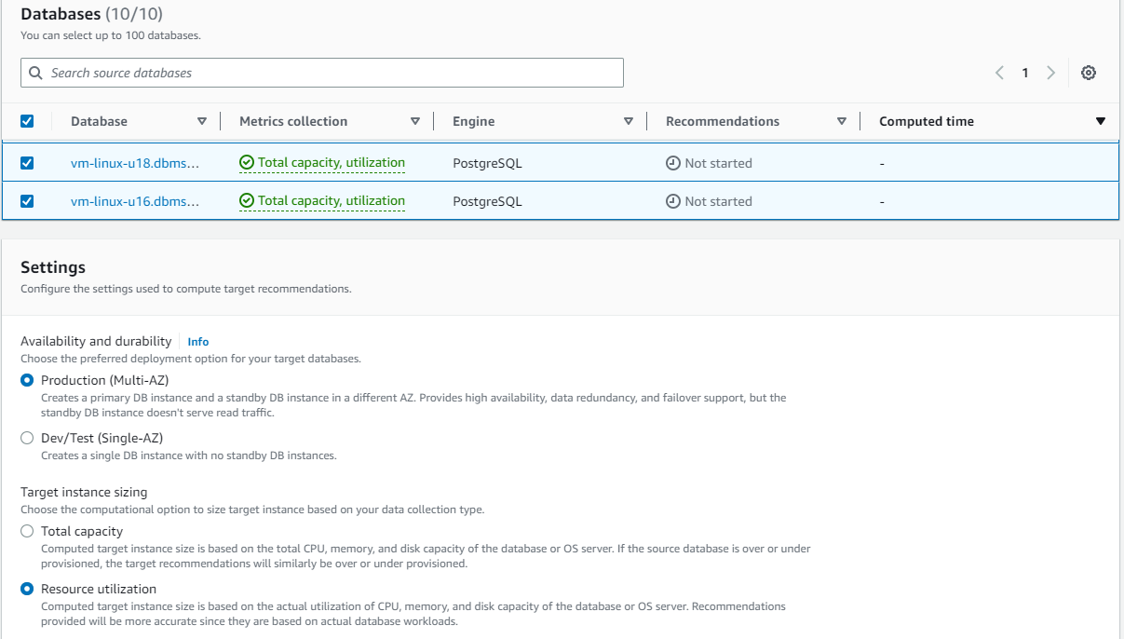Image resolution: width=1124 pixels, height=639 pixels.
Task: Open Recommendations column filter arrow
Action: click(x=842, y=121)
